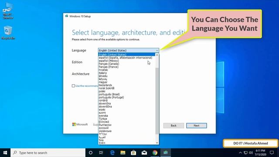Click the Next button

(x=197, y=126)
